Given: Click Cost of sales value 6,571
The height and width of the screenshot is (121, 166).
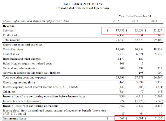Looking at the screenshot, I should 140,54.
